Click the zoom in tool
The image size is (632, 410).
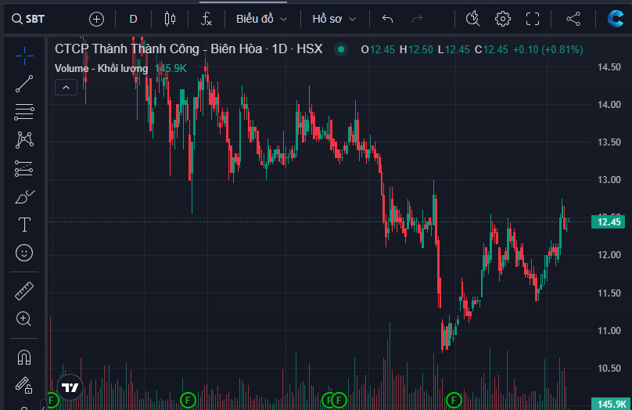click(24, 318)
